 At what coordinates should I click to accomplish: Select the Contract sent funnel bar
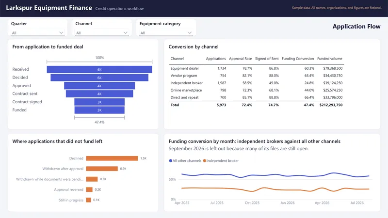[99, 94]
